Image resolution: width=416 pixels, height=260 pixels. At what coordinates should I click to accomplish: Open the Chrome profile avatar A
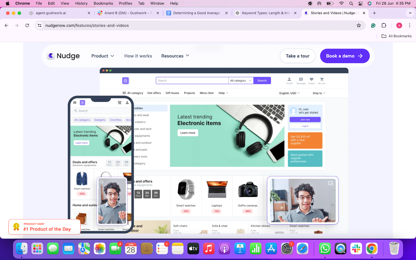[x=399, y=25]
